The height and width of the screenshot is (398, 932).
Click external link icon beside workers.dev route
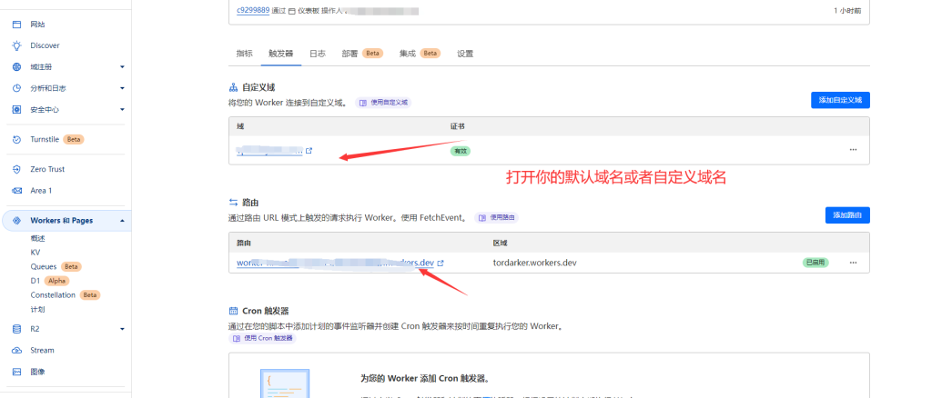pos(441,263)
